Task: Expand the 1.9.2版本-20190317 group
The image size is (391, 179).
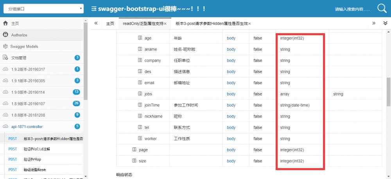Action: pos(42,69)
